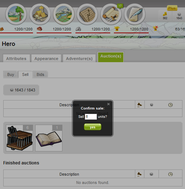Click the Hero page title
The height and width of the screenshot is (189, 185).
click(8, 44)
